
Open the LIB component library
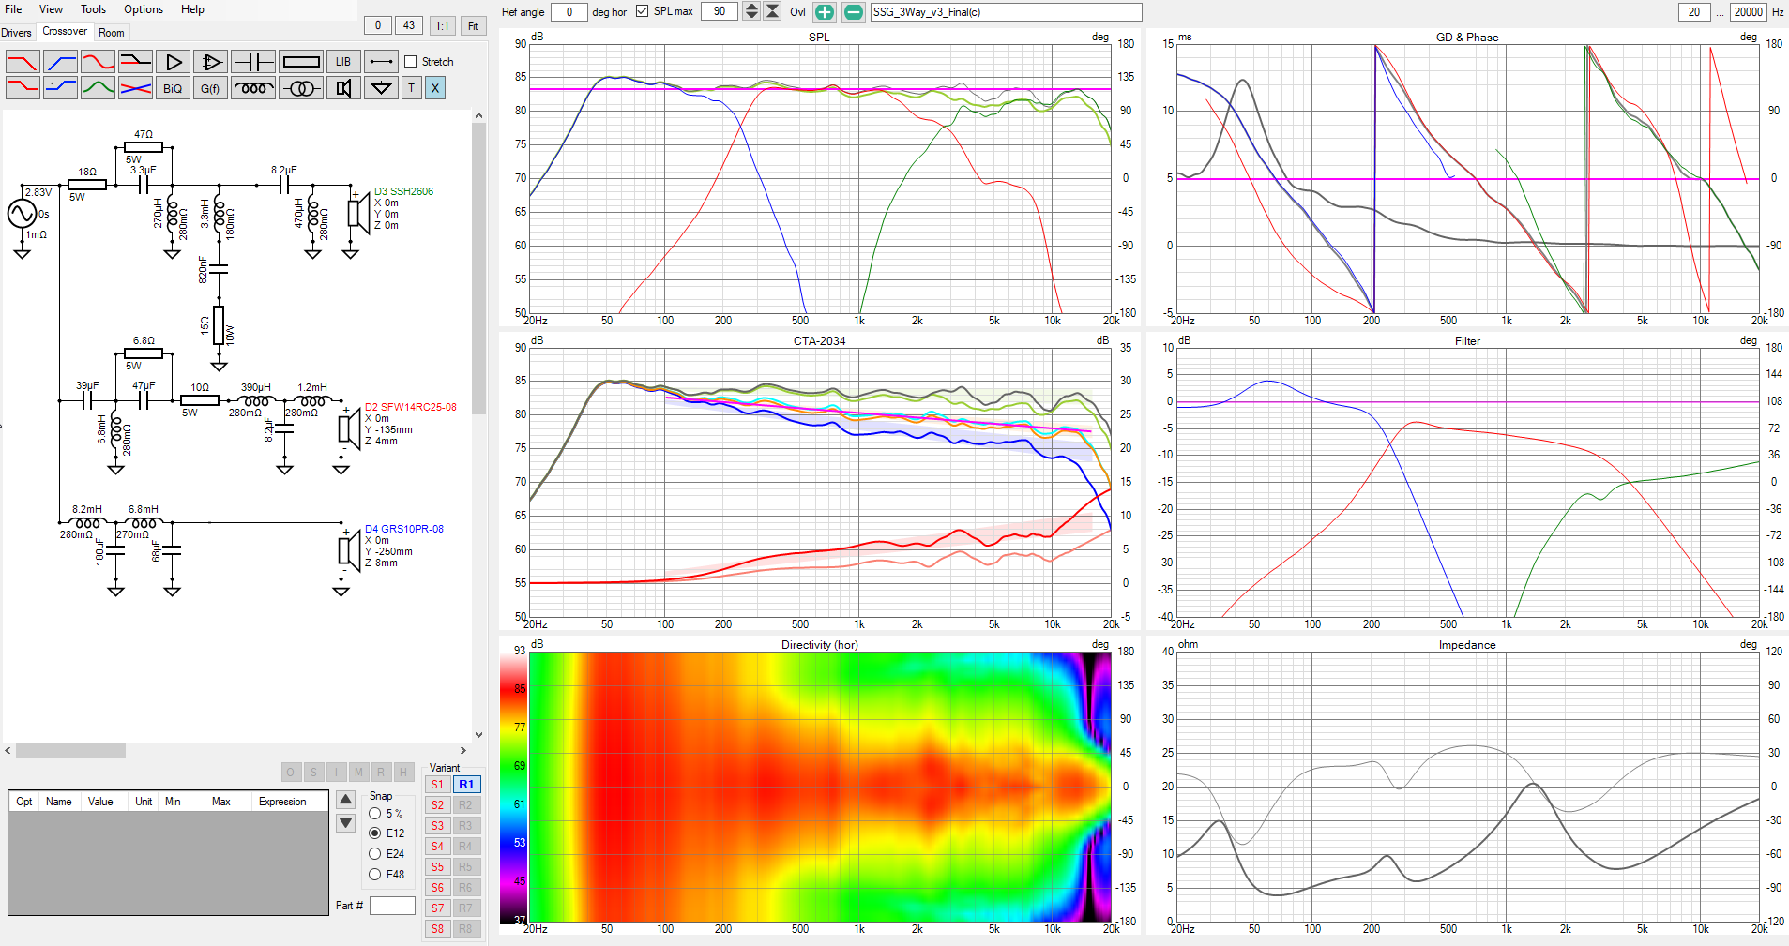tap(343, 62)
